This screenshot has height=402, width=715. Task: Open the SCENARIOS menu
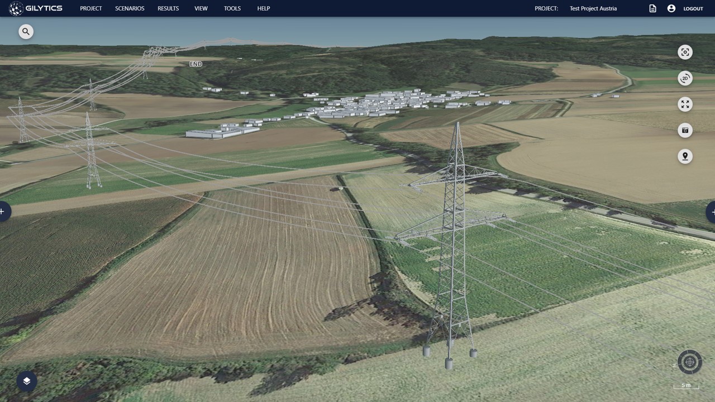click(129, 8)
